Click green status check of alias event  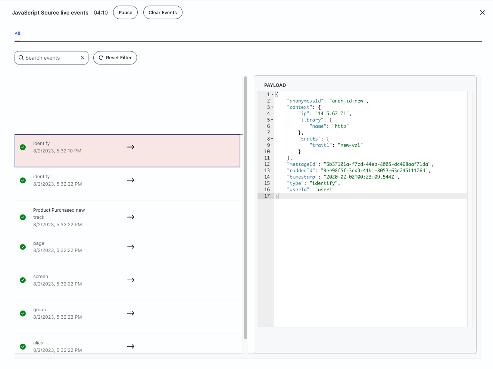(23, 347)
